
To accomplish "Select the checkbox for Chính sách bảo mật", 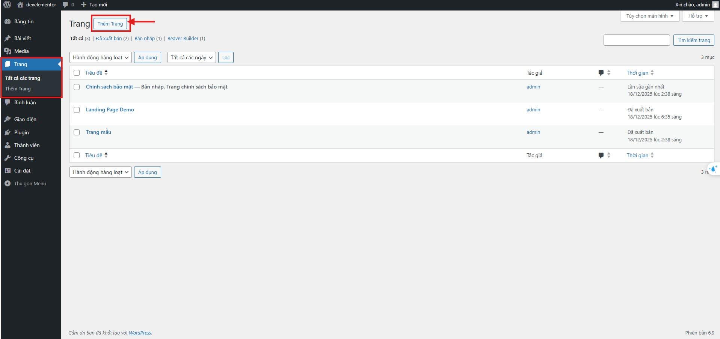I will pyautogui.click(x=77, y=87).
